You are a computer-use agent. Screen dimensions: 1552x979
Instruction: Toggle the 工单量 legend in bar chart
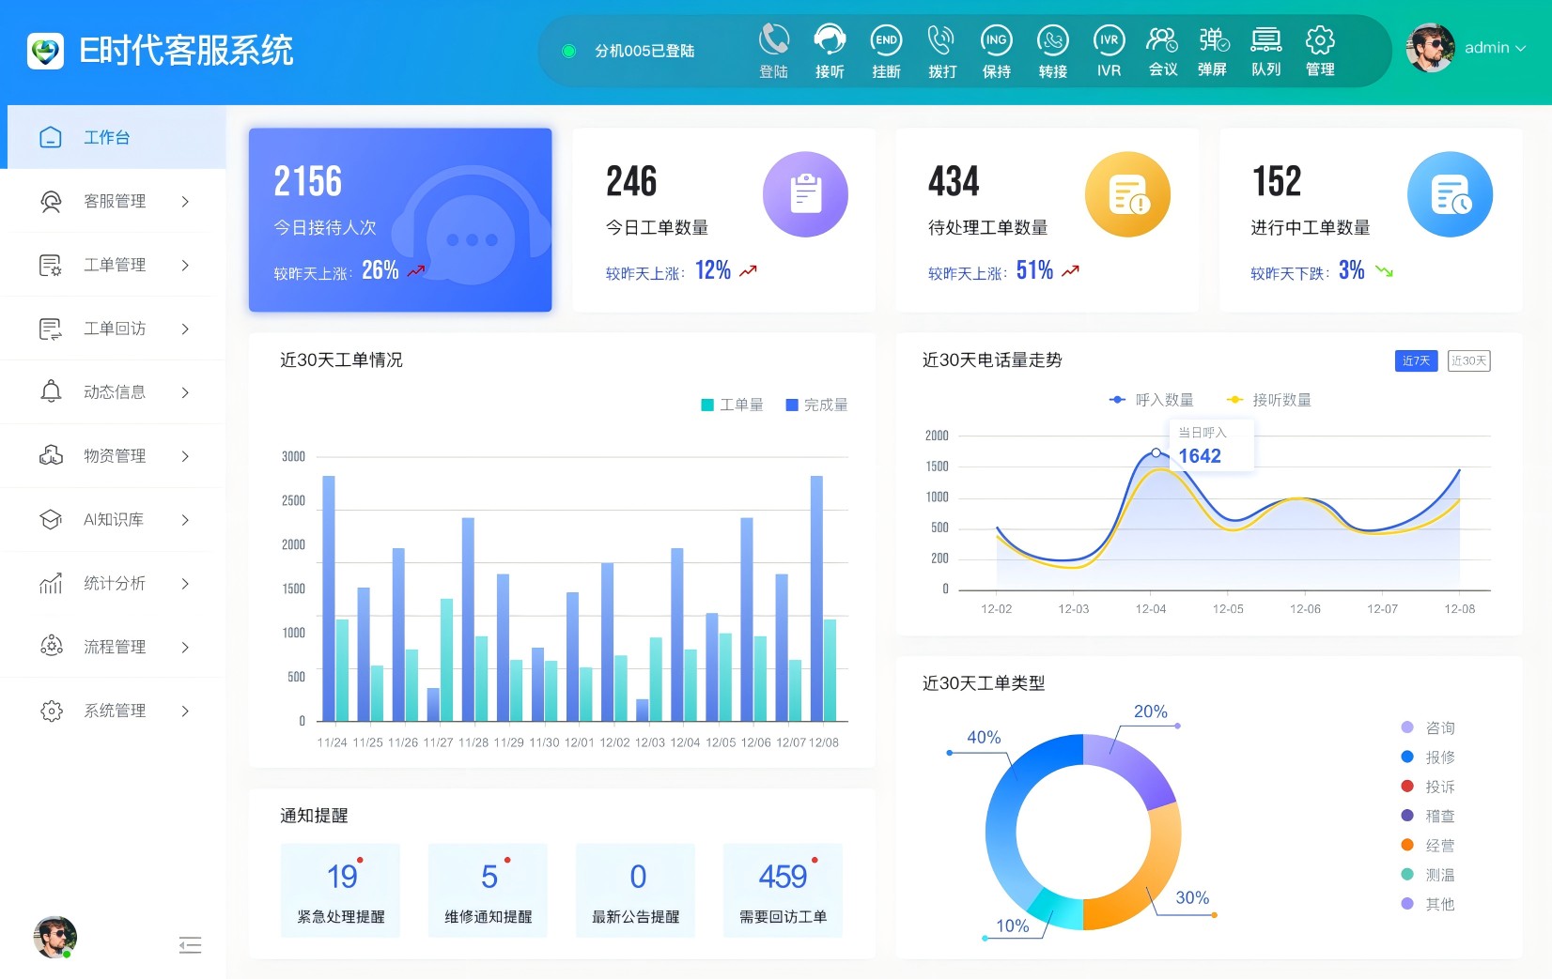click(732, 405)
